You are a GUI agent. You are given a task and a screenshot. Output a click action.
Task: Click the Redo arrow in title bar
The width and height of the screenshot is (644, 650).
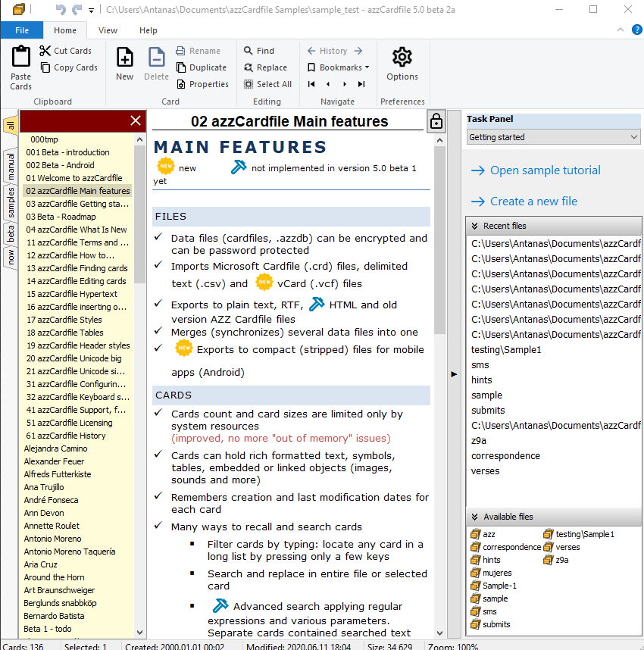(77, 10)
